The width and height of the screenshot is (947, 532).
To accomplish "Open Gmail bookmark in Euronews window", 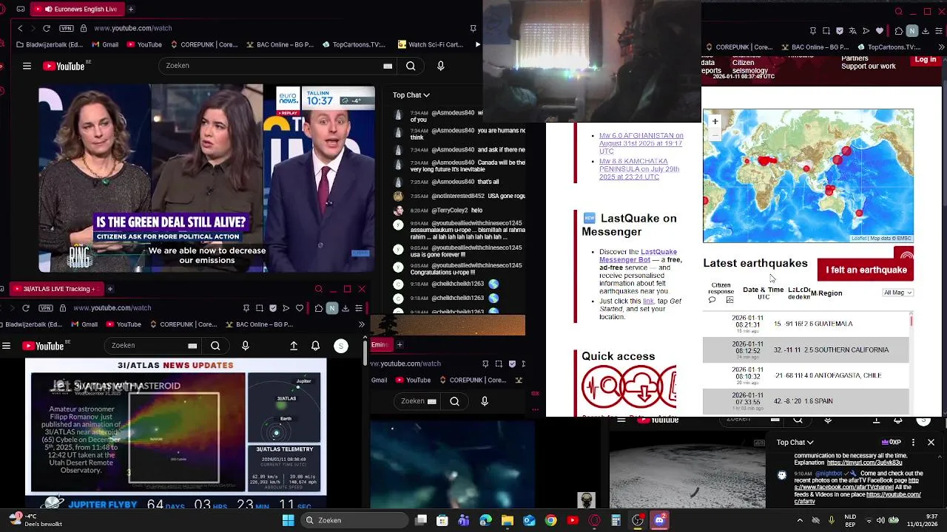I will tap(105, 44).
